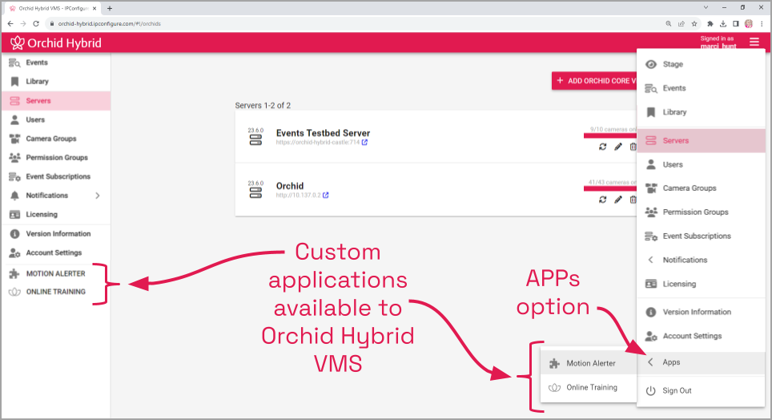Select Online Training in Apps submenu
Image resolution: width=772 pixels, height=420 pixels.
pos(589,387)
